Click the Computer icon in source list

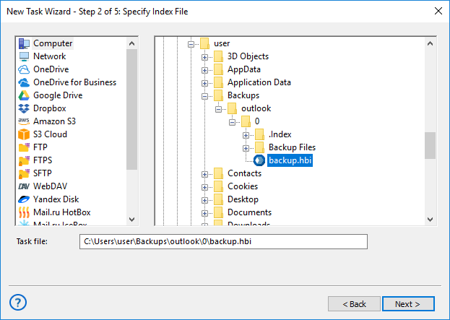(x=24, y=43)
